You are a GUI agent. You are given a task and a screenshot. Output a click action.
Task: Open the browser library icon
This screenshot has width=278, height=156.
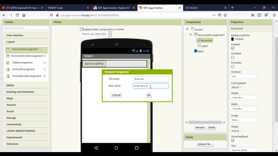tap(253, 15)
